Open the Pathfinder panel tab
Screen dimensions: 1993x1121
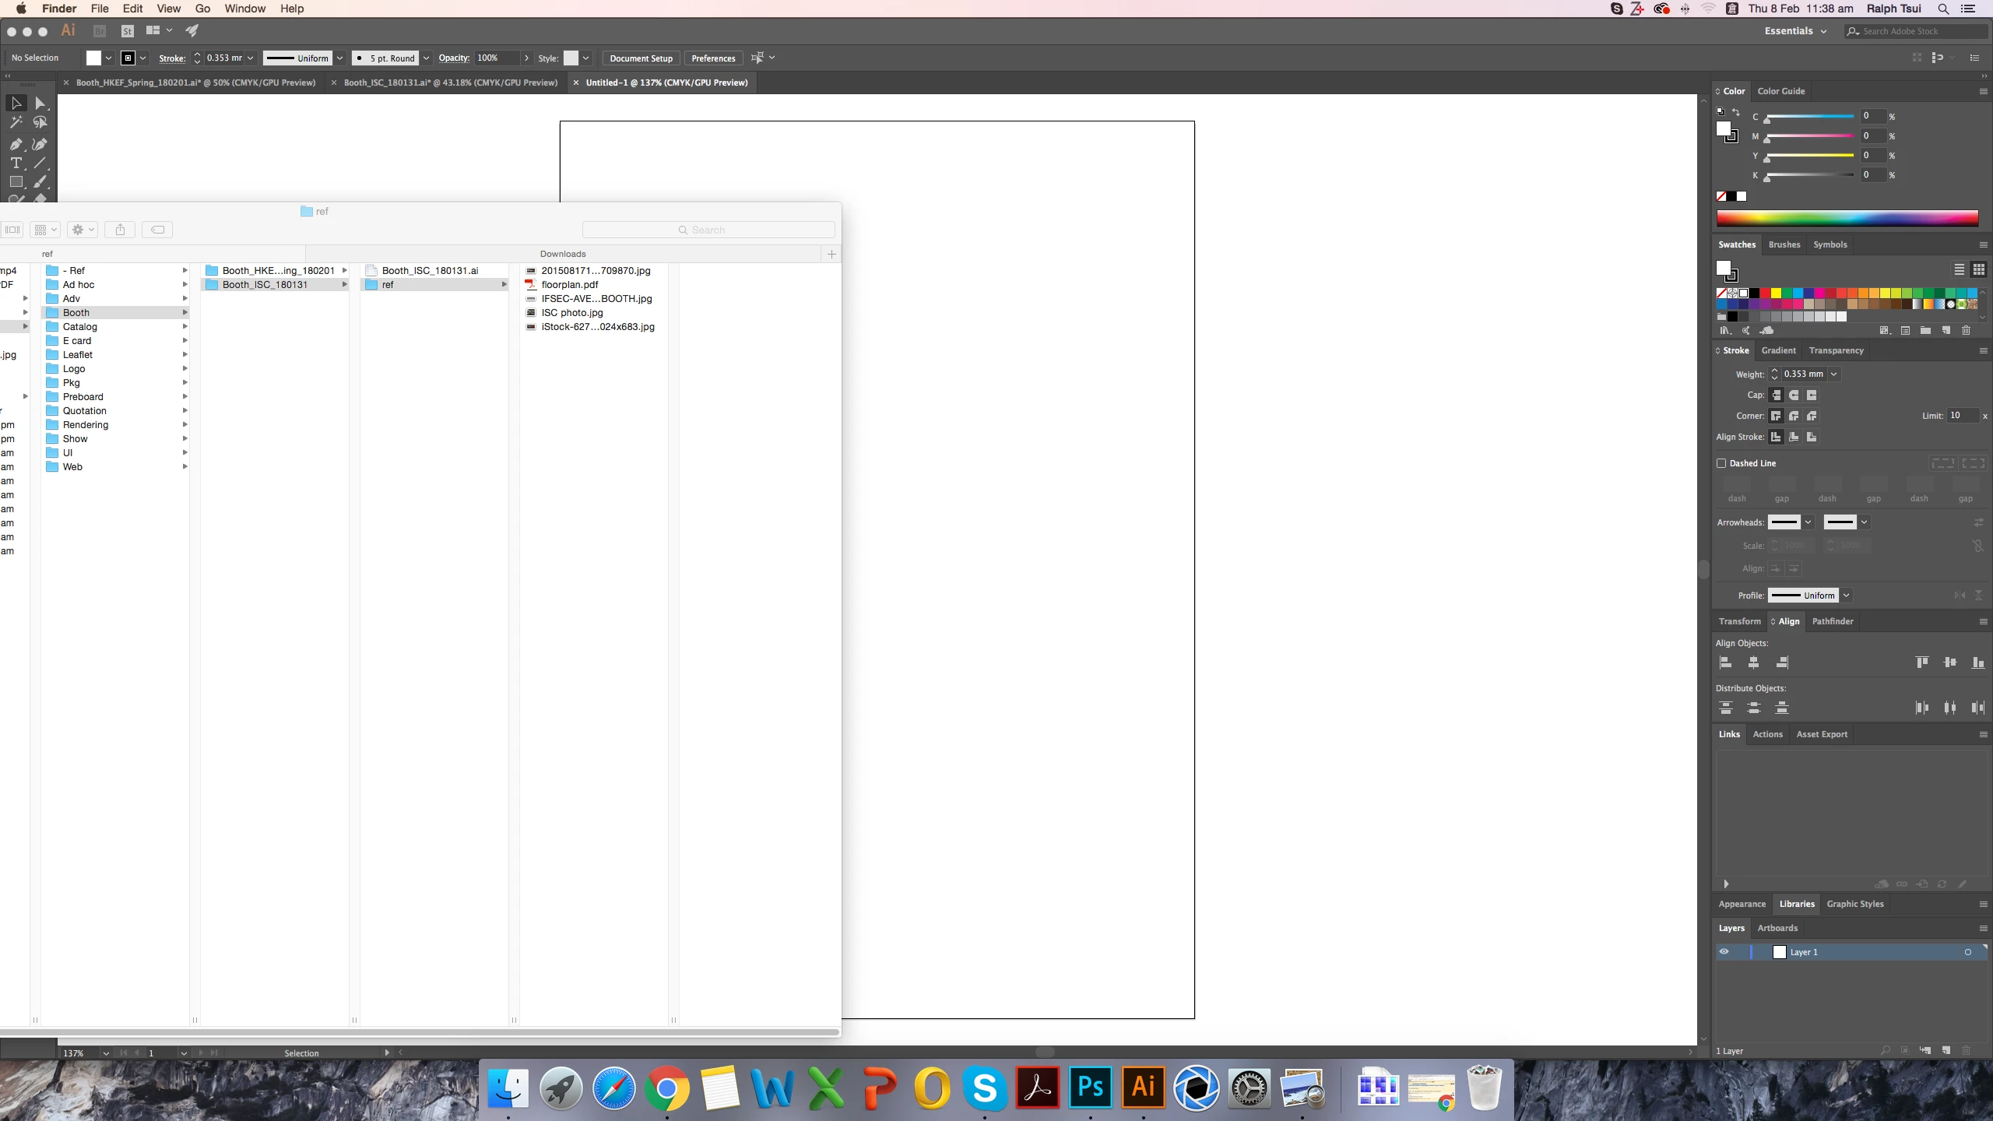1832,621
